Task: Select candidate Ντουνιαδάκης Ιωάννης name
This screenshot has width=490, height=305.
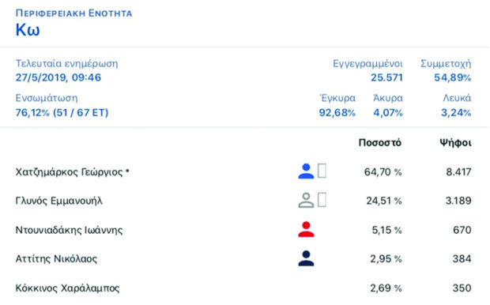Action: click(69, 230)
